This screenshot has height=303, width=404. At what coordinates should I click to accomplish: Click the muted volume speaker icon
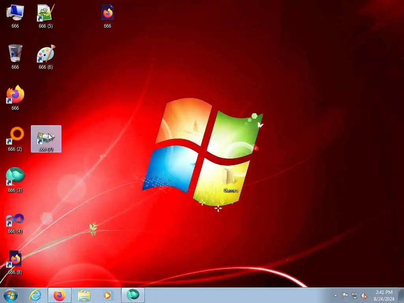[364, 296]
